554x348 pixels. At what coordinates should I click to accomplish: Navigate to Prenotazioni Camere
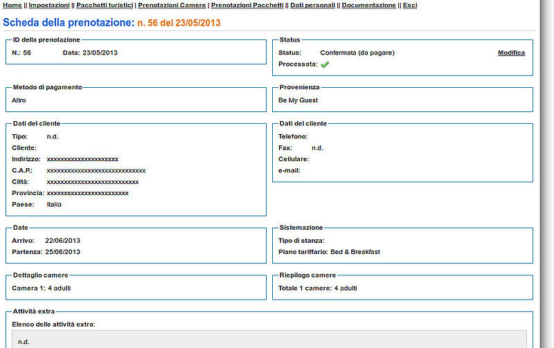pos(172,5)
